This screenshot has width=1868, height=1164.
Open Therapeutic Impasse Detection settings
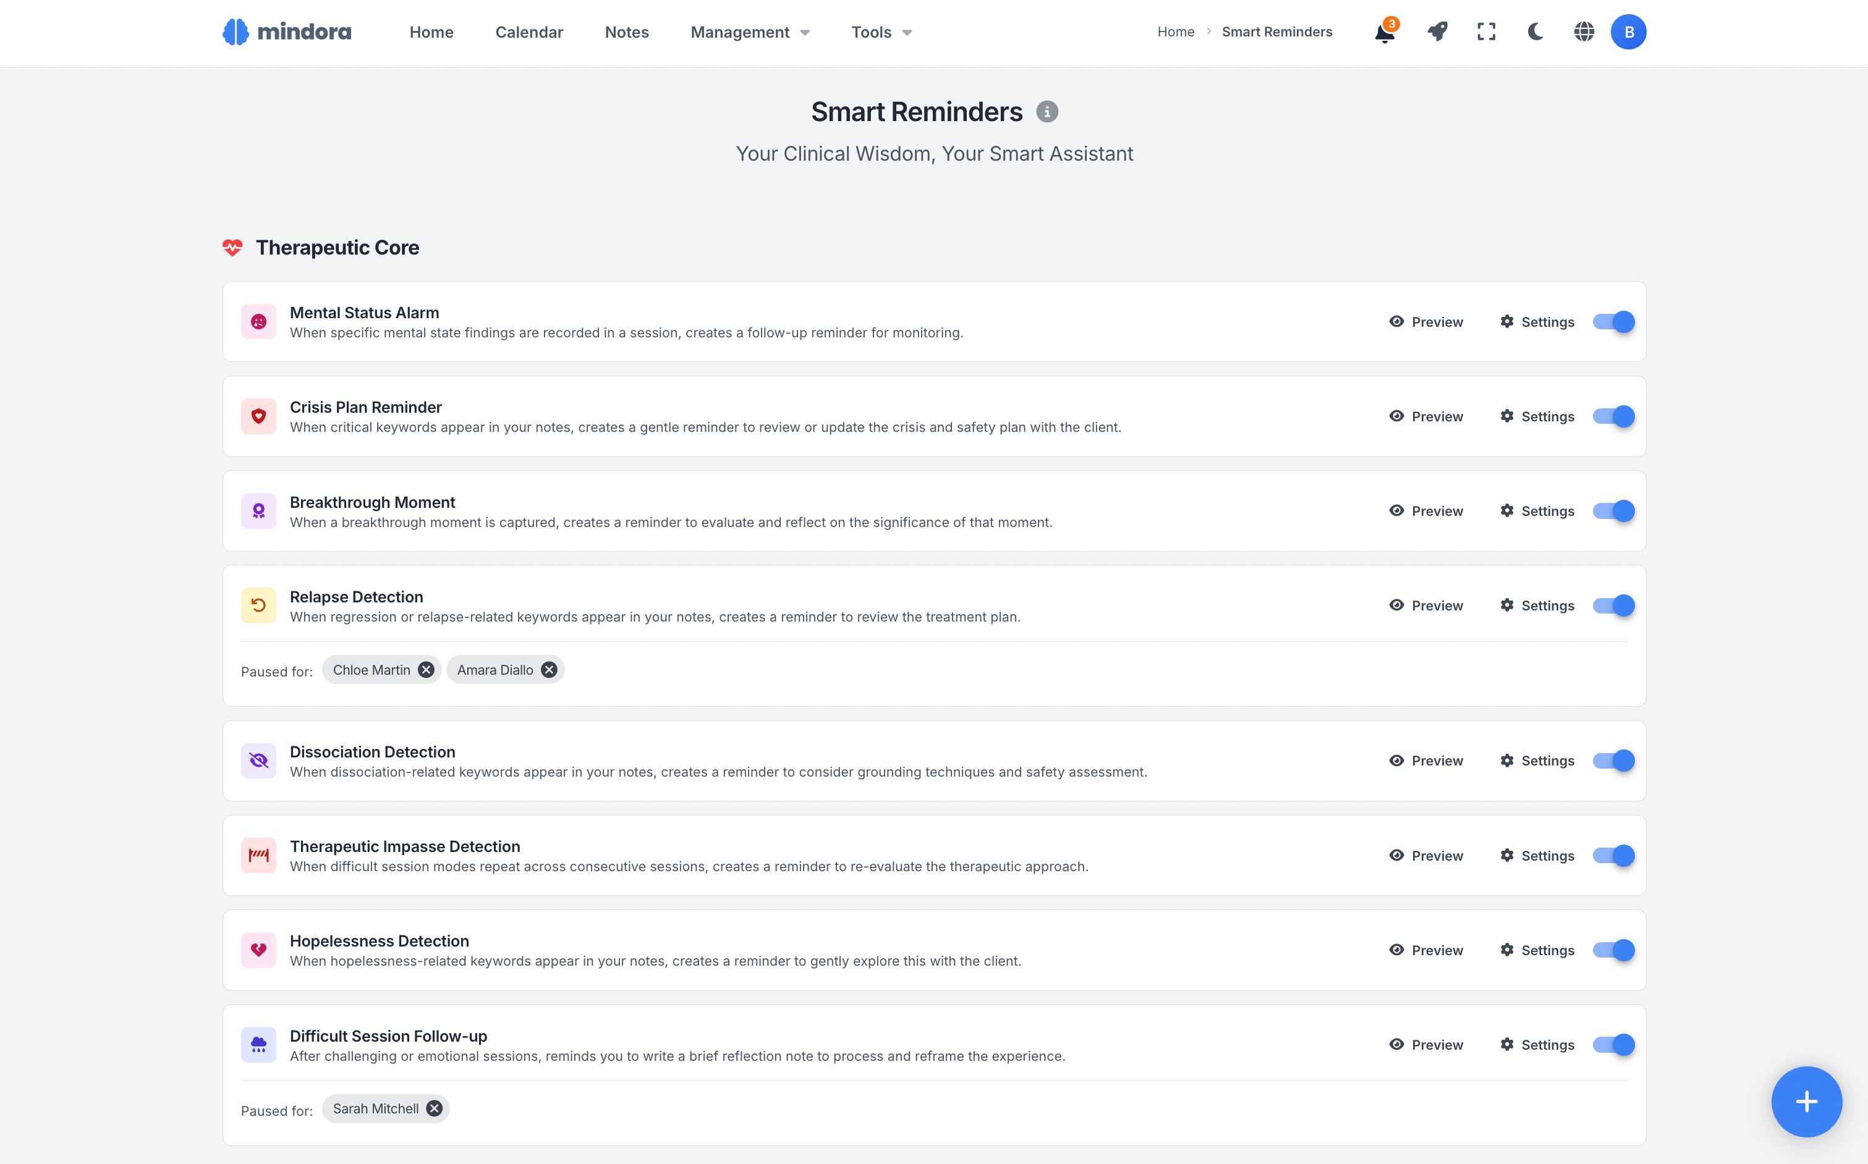(1537, 855)
